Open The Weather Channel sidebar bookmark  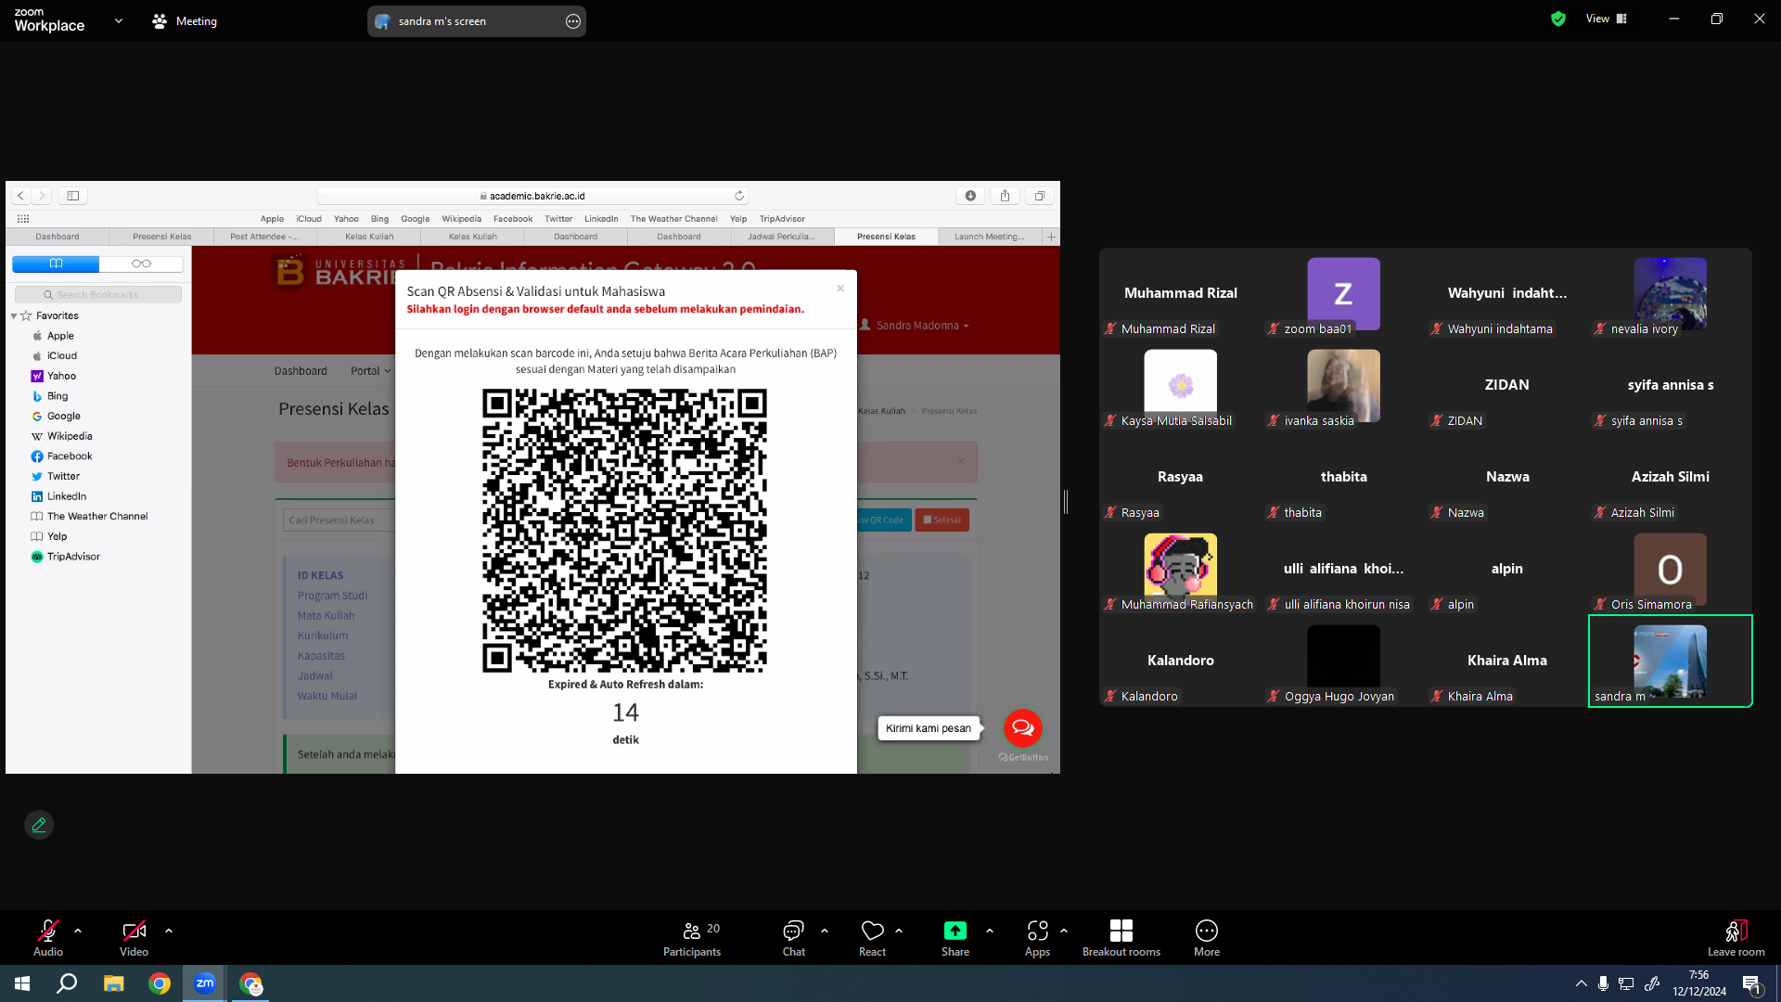97,517
